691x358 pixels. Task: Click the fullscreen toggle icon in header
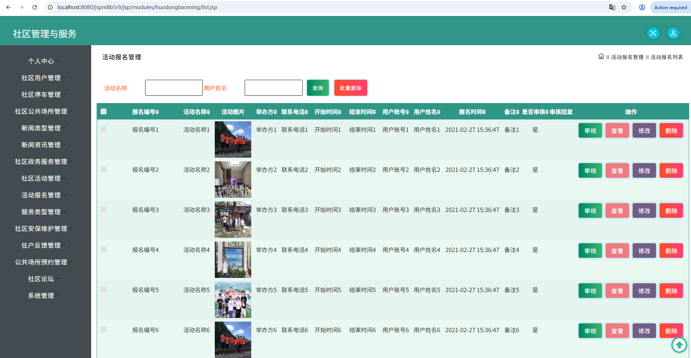pos(653,33)
